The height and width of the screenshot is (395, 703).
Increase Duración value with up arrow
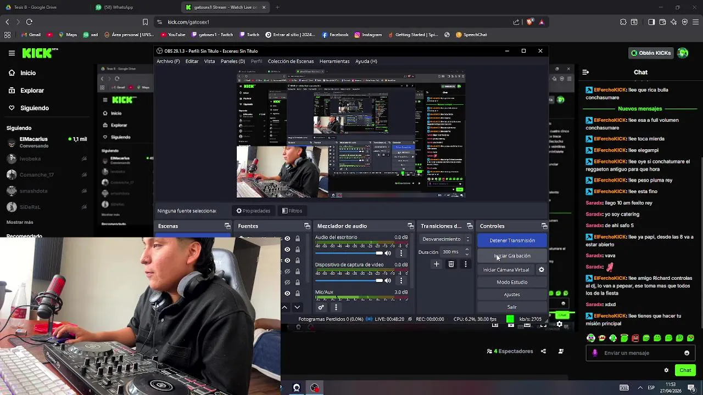[x=467, y=250]
